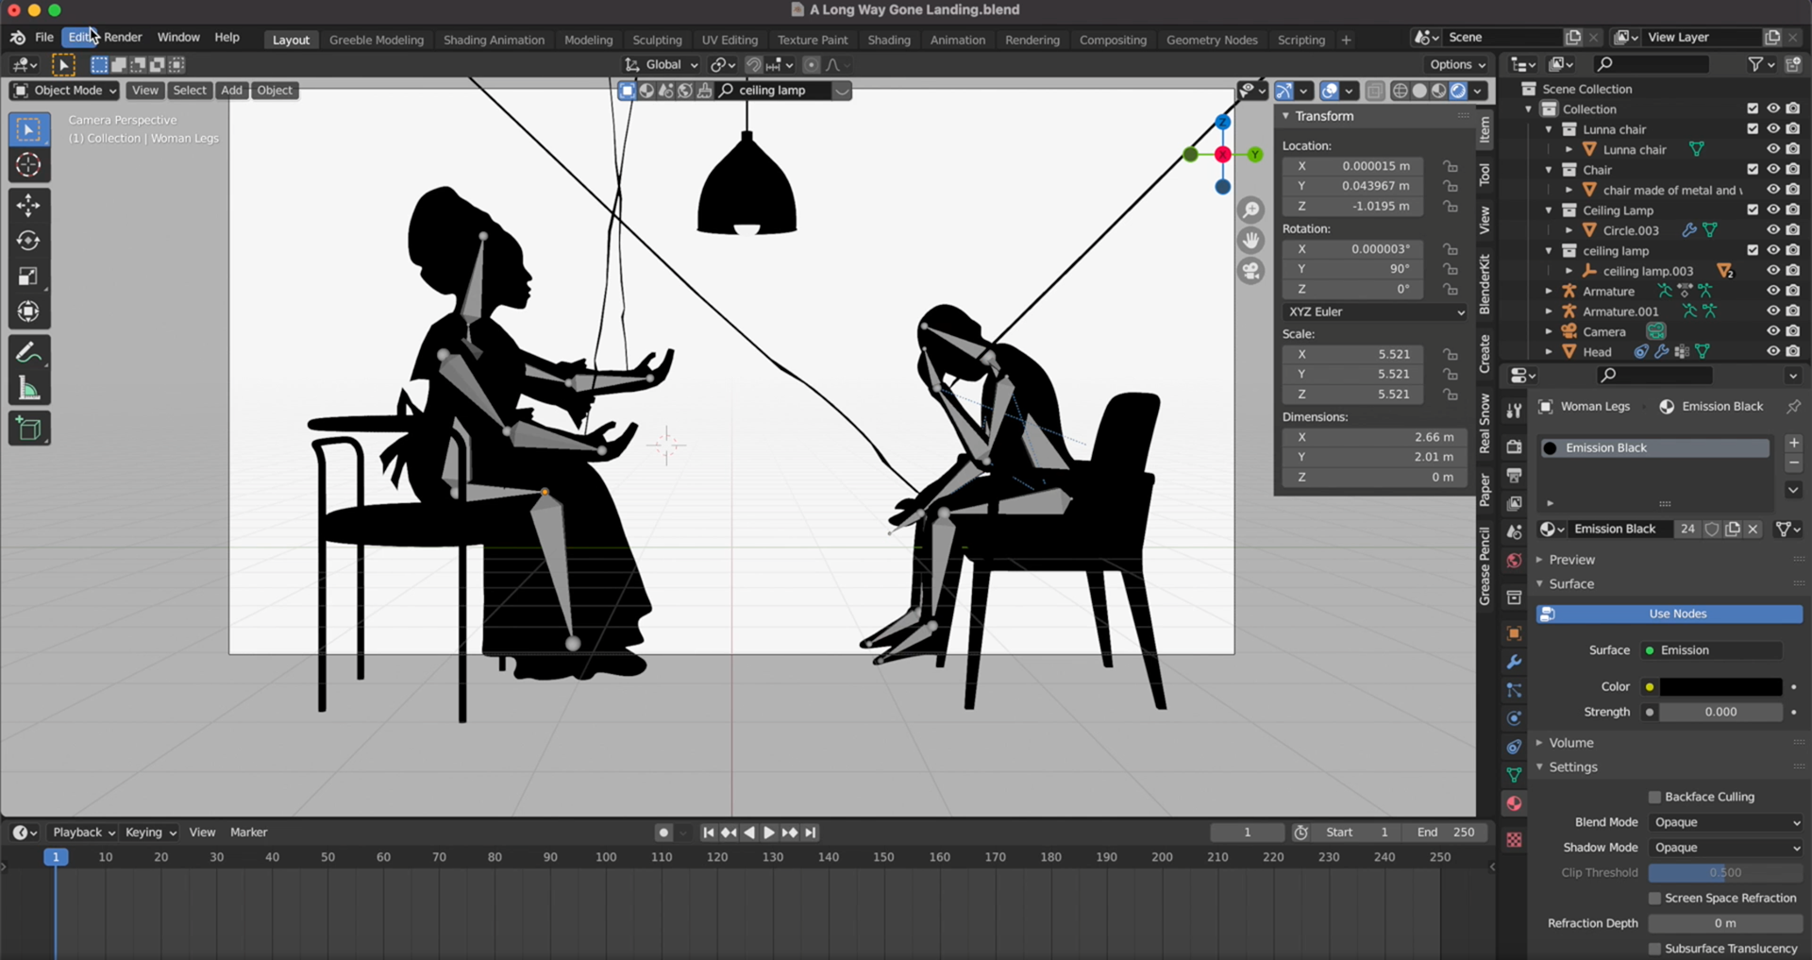
Task: Open the Window menu
Action: [x=178, y=38]
